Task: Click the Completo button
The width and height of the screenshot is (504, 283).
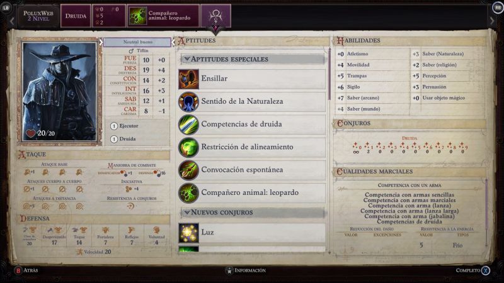Action: [472, 270]
